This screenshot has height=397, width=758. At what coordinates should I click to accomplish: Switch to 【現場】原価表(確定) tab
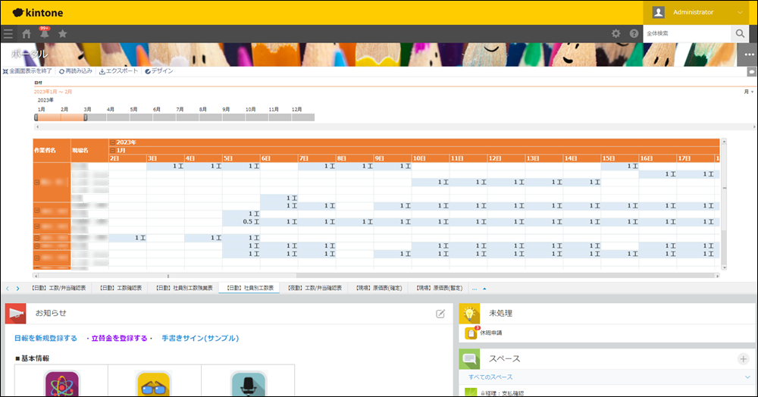pos(378,289)
